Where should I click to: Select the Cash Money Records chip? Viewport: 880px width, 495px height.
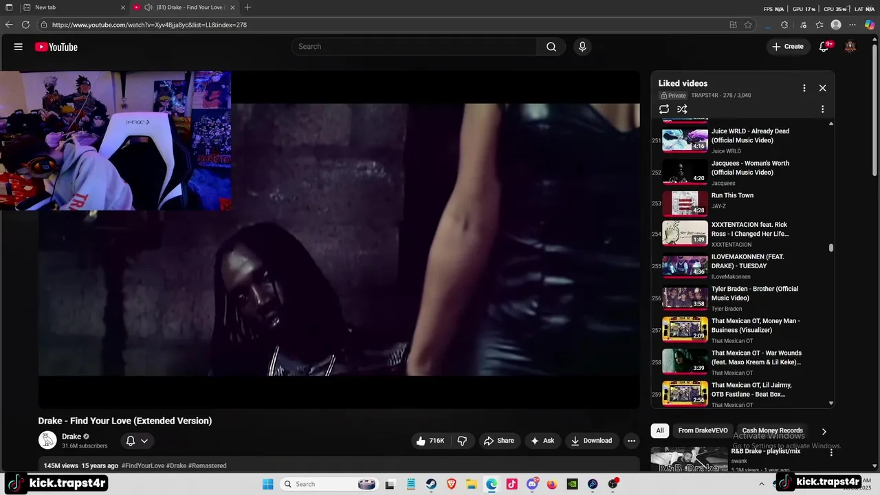(772, 430)
